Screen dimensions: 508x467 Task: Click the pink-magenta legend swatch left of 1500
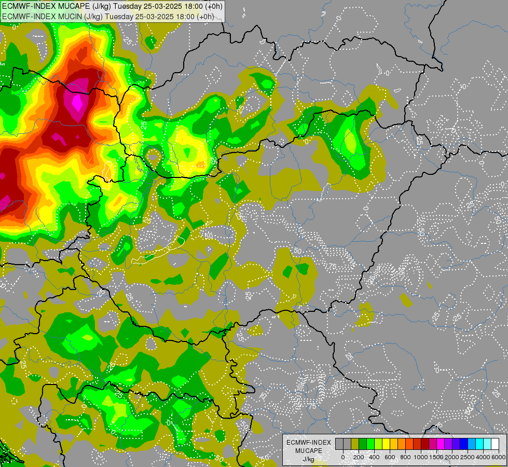433,444
